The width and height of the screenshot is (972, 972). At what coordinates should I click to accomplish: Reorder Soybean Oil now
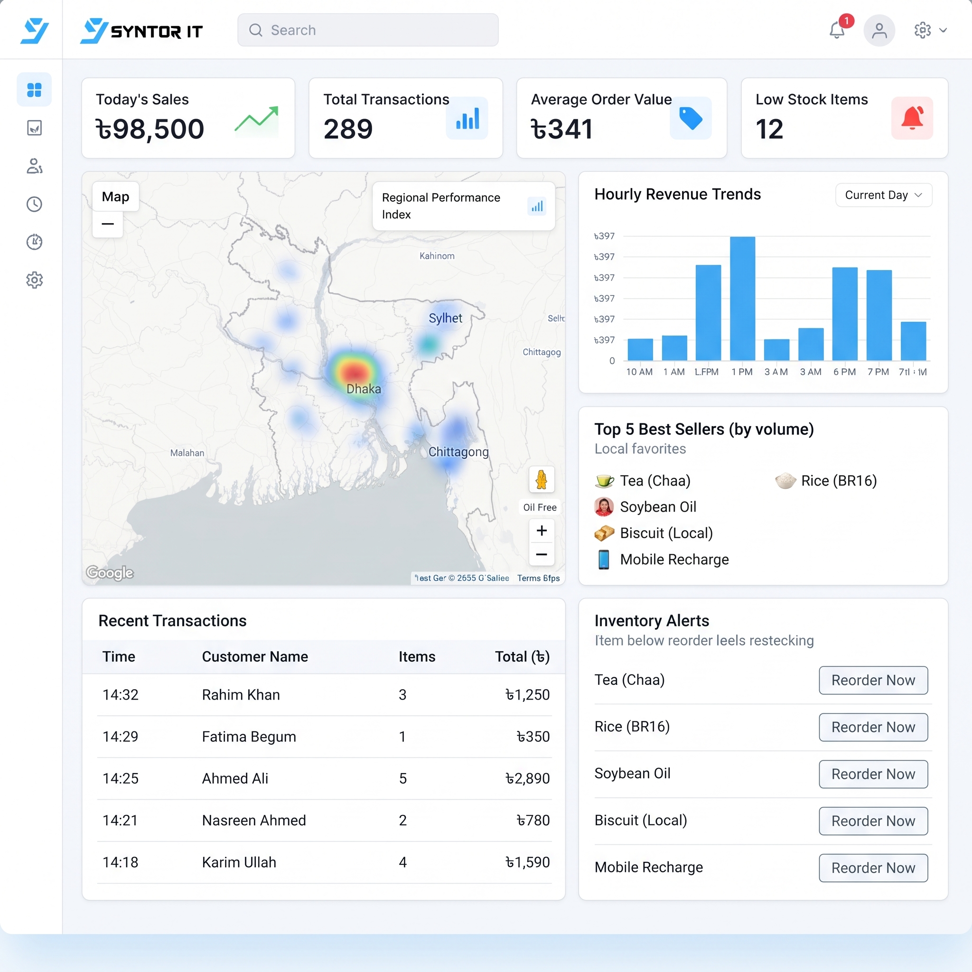(873, 774)
